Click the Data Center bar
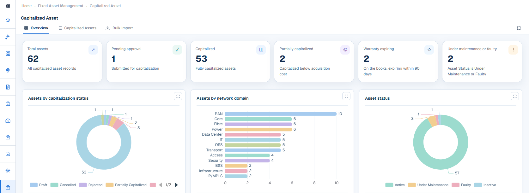Viewport: 529px width, 193px height. 253,135
